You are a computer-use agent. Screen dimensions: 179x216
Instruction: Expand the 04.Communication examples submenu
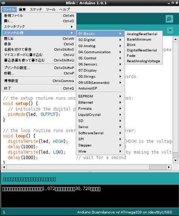(x=100, y=52)
